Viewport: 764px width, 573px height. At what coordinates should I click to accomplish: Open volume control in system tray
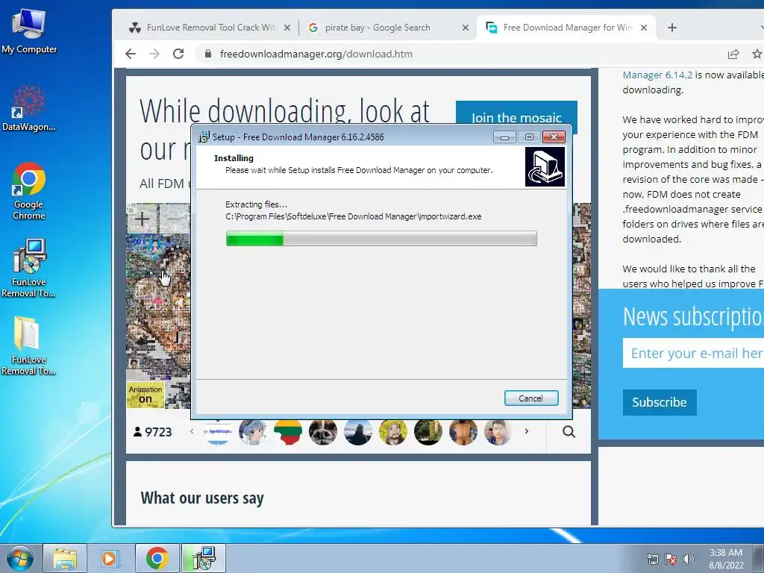[x=688, y=559]
